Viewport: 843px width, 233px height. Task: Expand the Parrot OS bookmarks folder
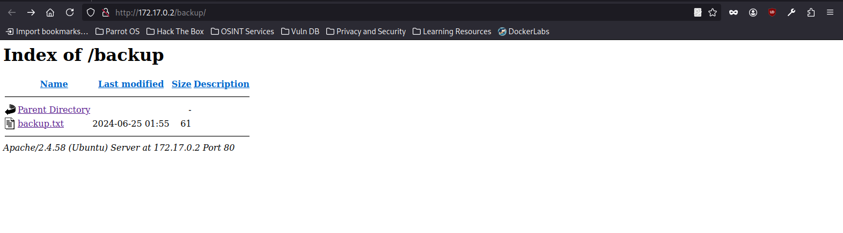118,32
